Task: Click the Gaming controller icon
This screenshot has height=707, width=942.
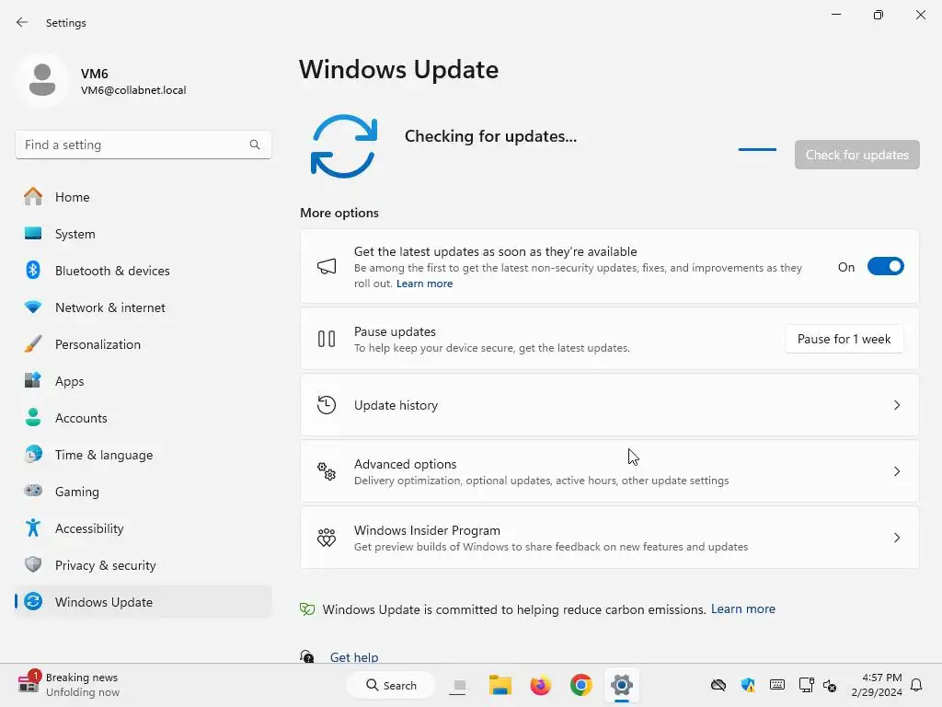Action: (x=33, y=491)
